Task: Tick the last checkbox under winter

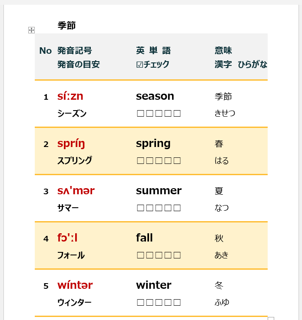Action: [177, 302]
